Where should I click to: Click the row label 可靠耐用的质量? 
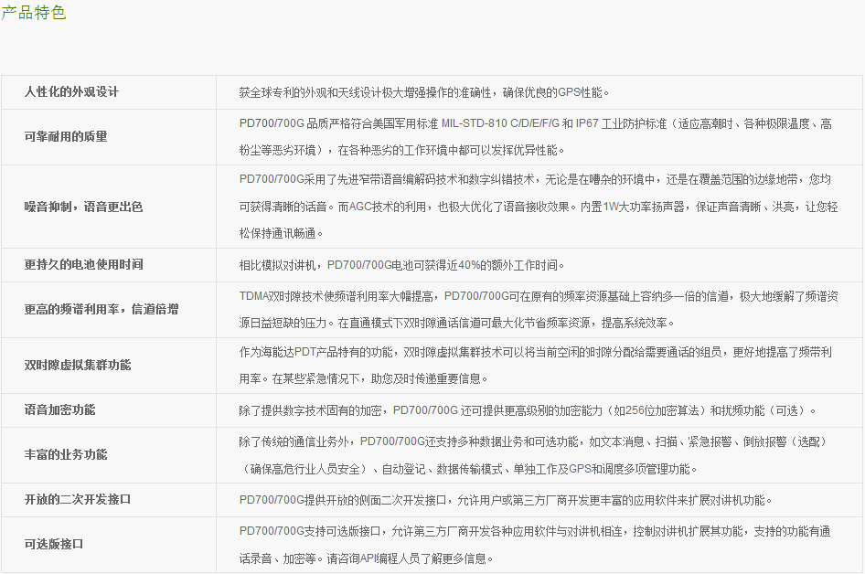[66, 137]
